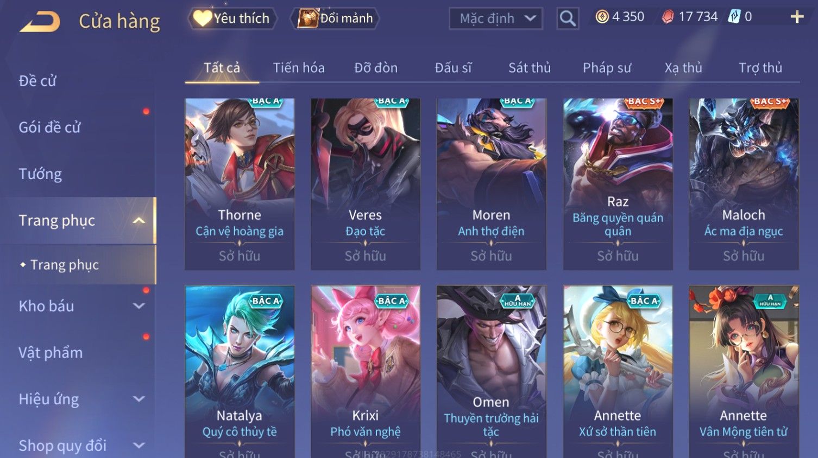This screenshot has height=458, width=818.
Task: Switch to the Sát thủ tab
Action: [x=530, y=68]
